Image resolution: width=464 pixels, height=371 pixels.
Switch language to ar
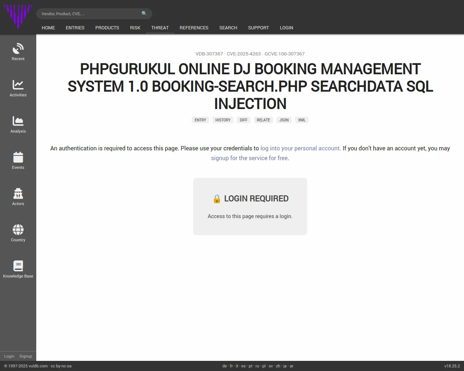[x=291, y=366]
